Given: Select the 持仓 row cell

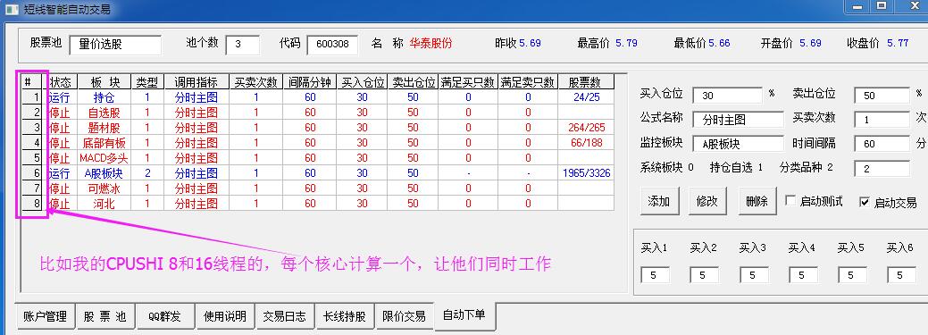Looking at the screenshot, I should click(104, 97).
